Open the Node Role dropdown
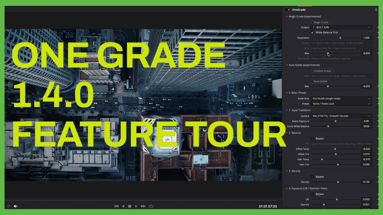Viewport: 383px width, 215px height. [x=341, y=99]
